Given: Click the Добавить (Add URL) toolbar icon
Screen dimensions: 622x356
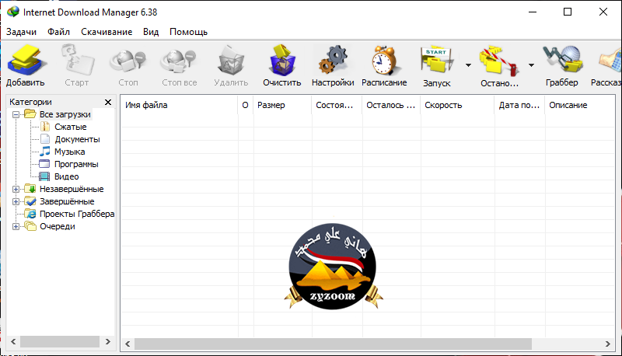Looking at the screenshot, I should (x=26, y=61).
